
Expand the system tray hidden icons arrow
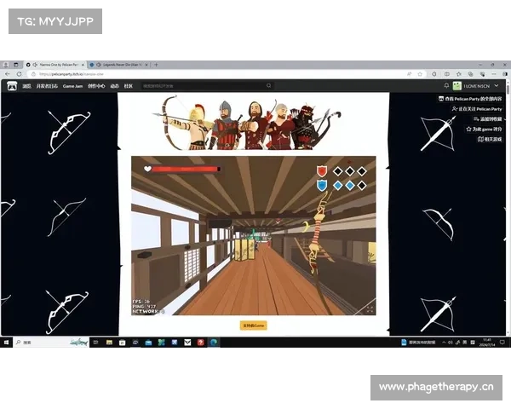[444, 343]
